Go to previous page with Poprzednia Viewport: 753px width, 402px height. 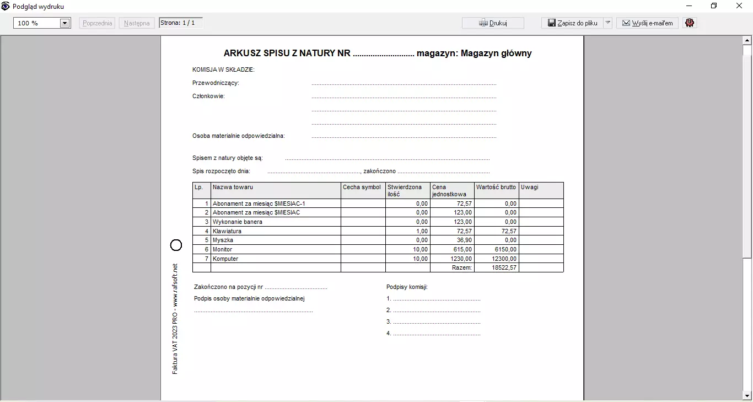tap(97, 23)
